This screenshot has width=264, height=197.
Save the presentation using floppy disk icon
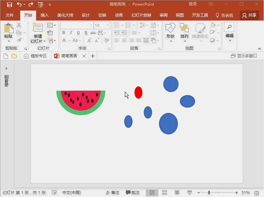pos(9,4)
